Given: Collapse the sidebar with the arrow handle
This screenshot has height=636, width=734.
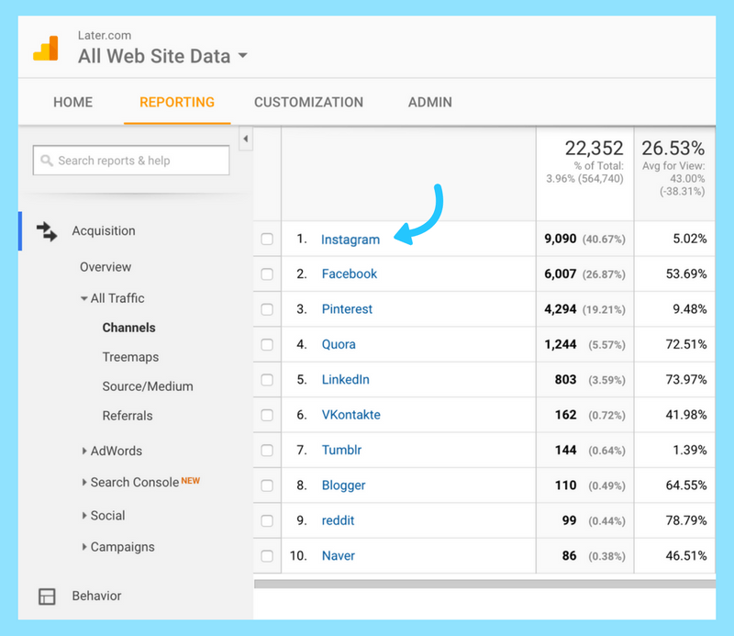Looking at the screenshot, I should (246, 139).
